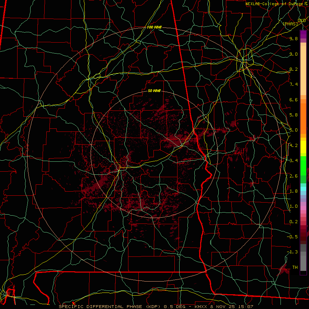Click the 1.0 value on the scale

[294, 206]
